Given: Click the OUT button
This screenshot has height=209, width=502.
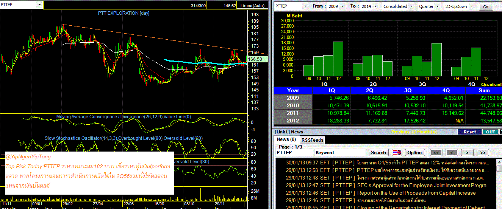Looking at the screenshot, I should pos(490,132).
